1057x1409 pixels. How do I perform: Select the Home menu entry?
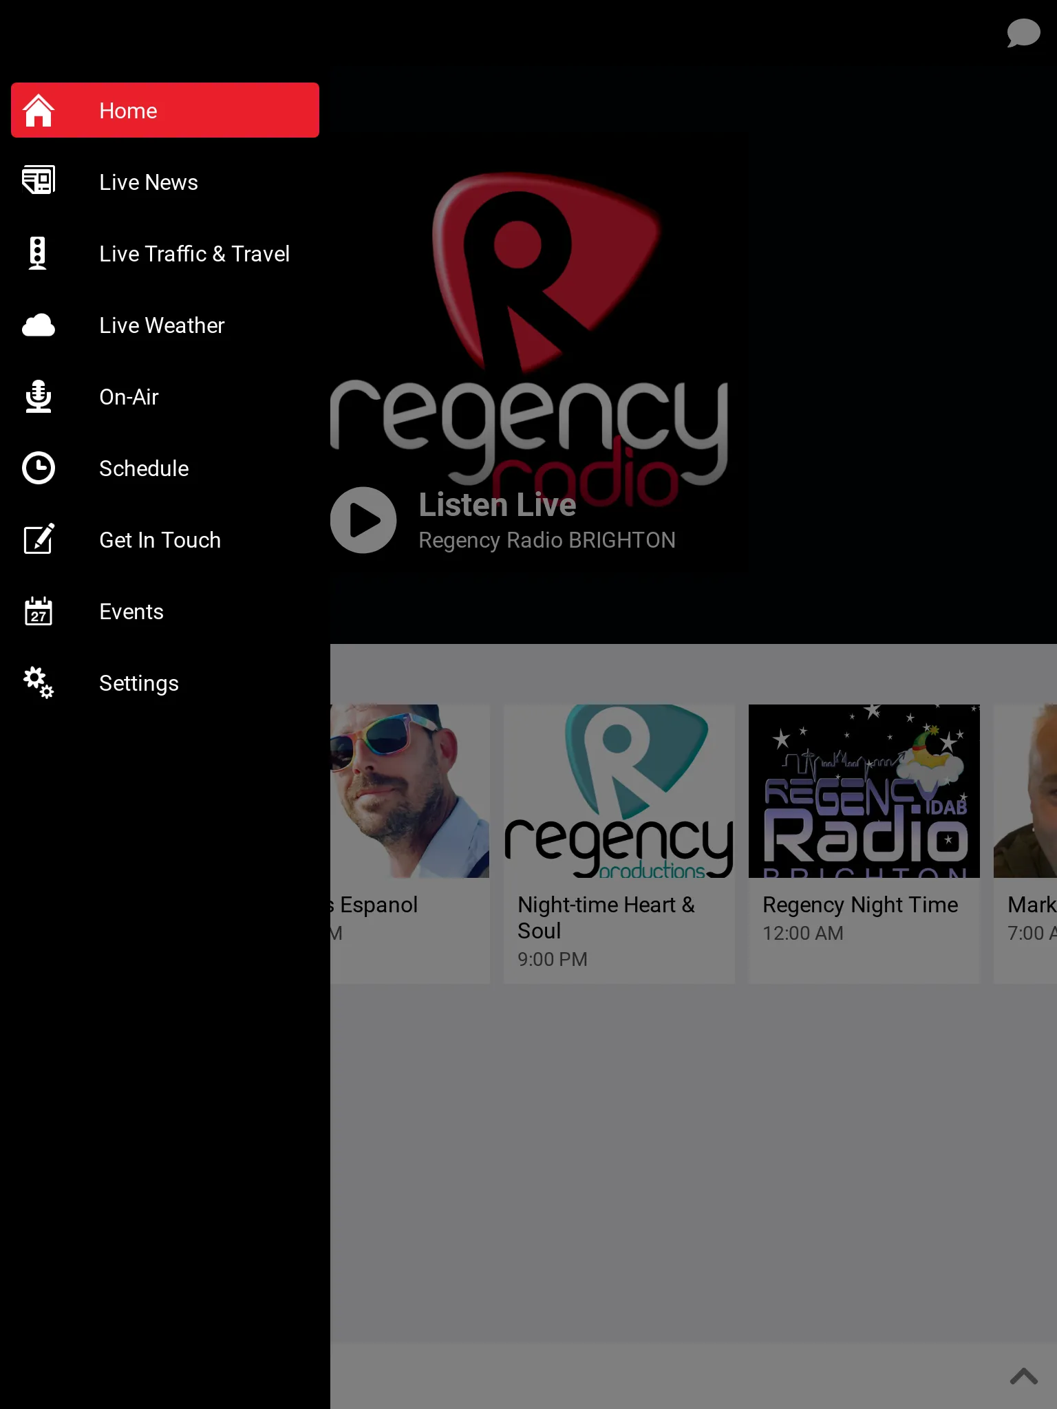[x=165, y=110]
